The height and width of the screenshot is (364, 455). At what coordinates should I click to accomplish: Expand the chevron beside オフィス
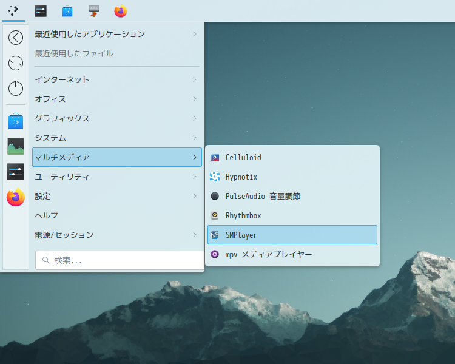[x=195, y=99]
